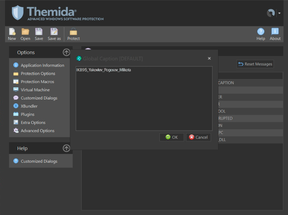Viewport: 288px width, 215px height.
Task: Click the globe icon in dialog title
Action: click(79, 59)
